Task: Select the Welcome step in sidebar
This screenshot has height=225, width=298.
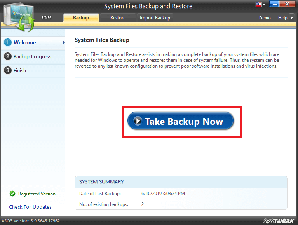Action: (x=33, y=42)
